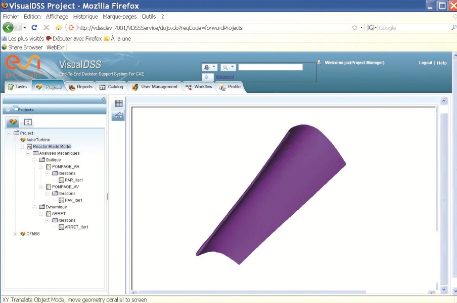Viewport: 457px width, 303px height.
Task: Click the viewer vertical scrollbar down arrow
Action: click(x=443, y=289)
